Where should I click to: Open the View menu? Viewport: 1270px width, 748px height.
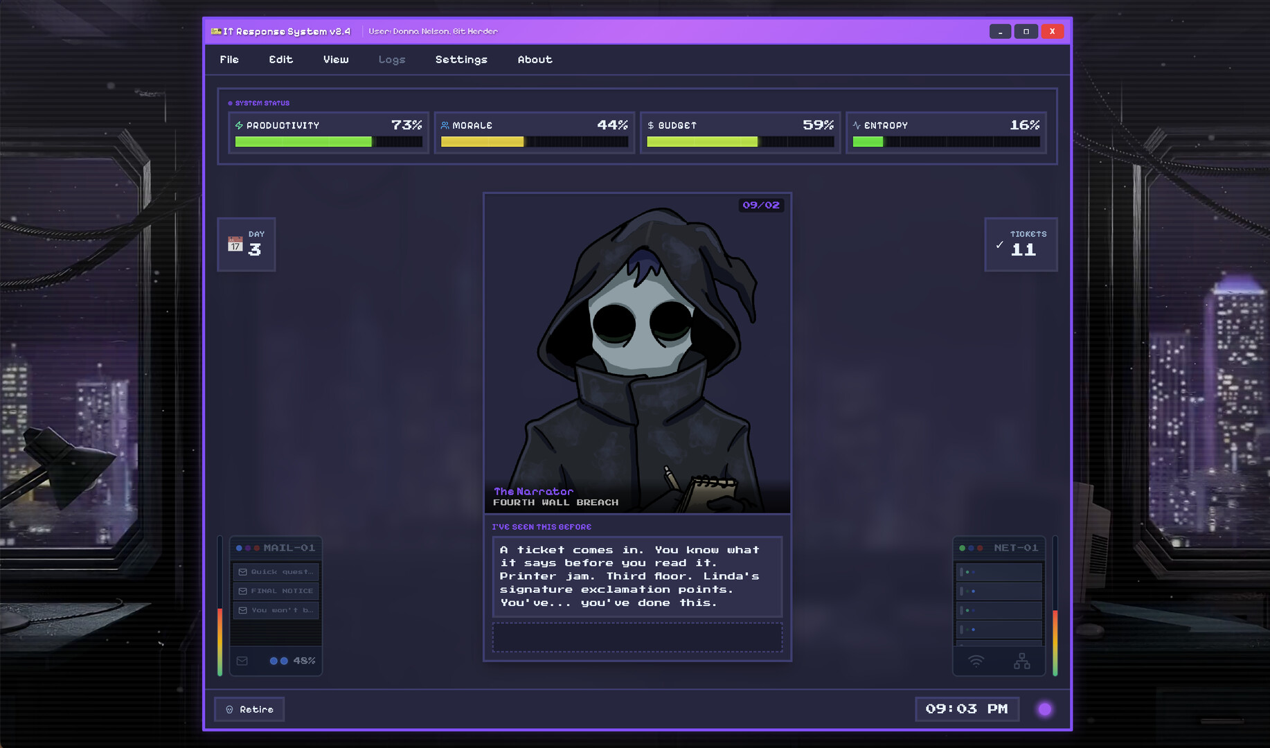pos(336,60)
